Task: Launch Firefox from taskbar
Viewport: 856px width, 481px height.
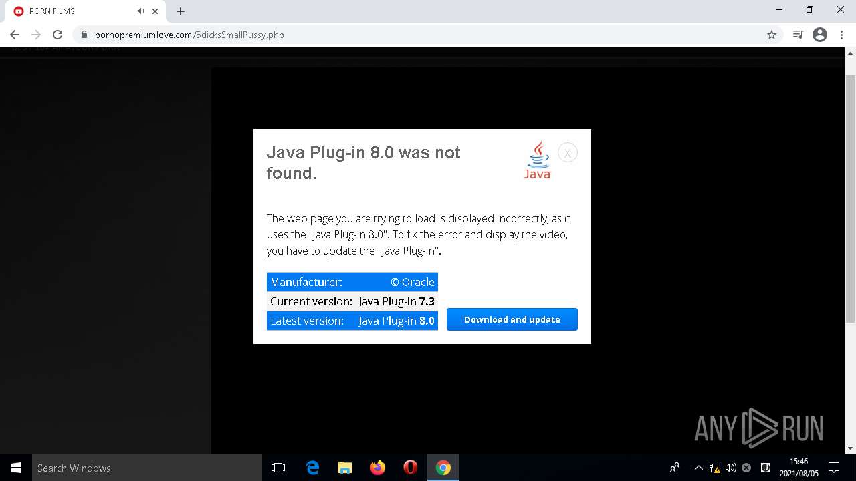Action: click(378, 468)
